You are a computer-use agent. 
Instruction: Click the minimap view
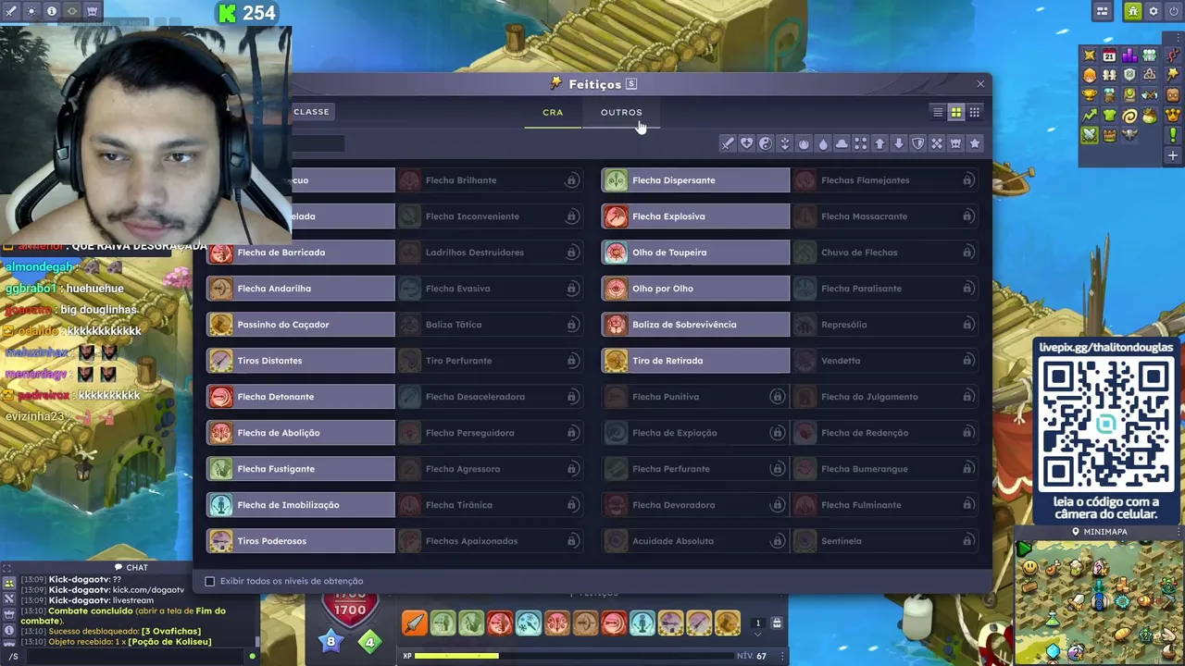(1099, 602)
